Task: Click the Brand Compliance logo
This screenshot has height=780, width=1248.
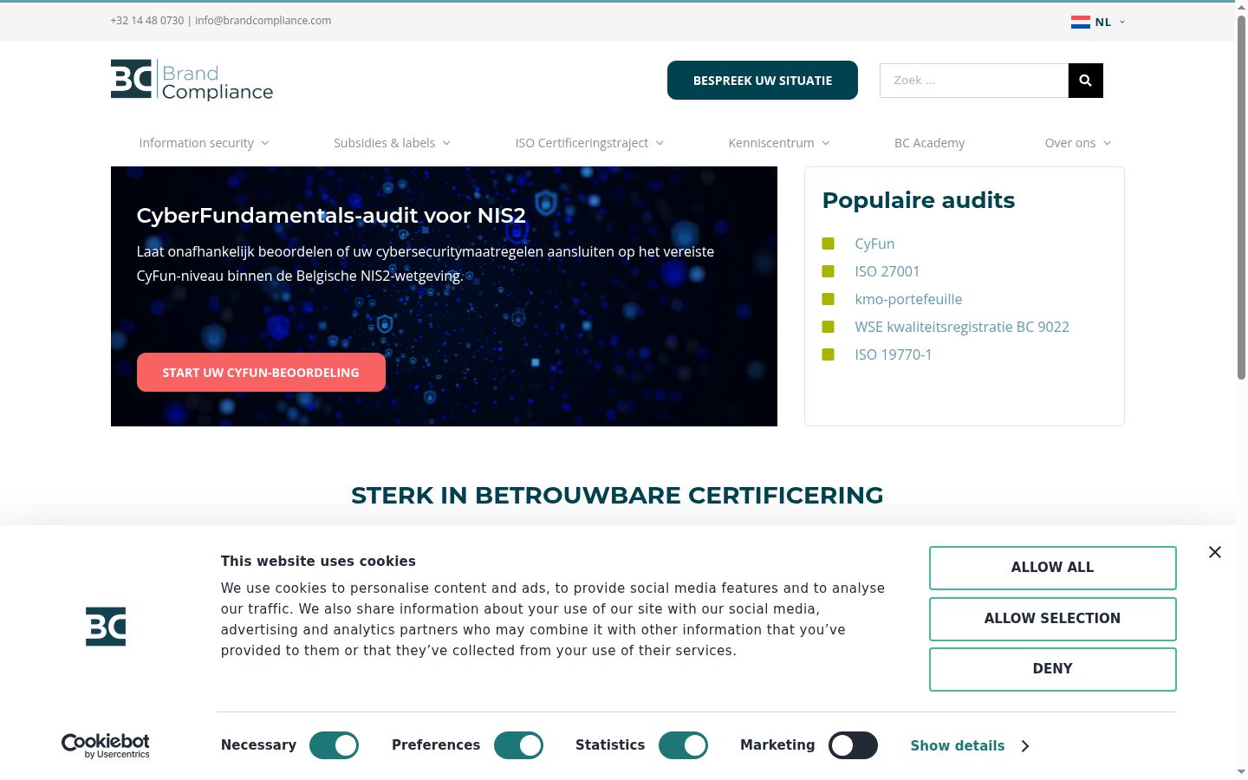Action: coord(192,81)
